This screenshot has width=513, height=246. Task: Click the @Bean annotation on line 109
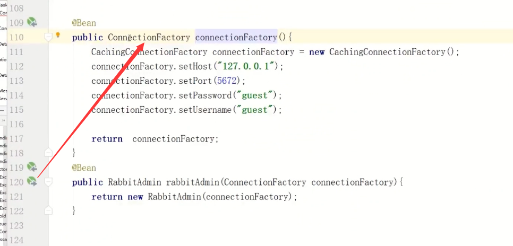(84, 23)
